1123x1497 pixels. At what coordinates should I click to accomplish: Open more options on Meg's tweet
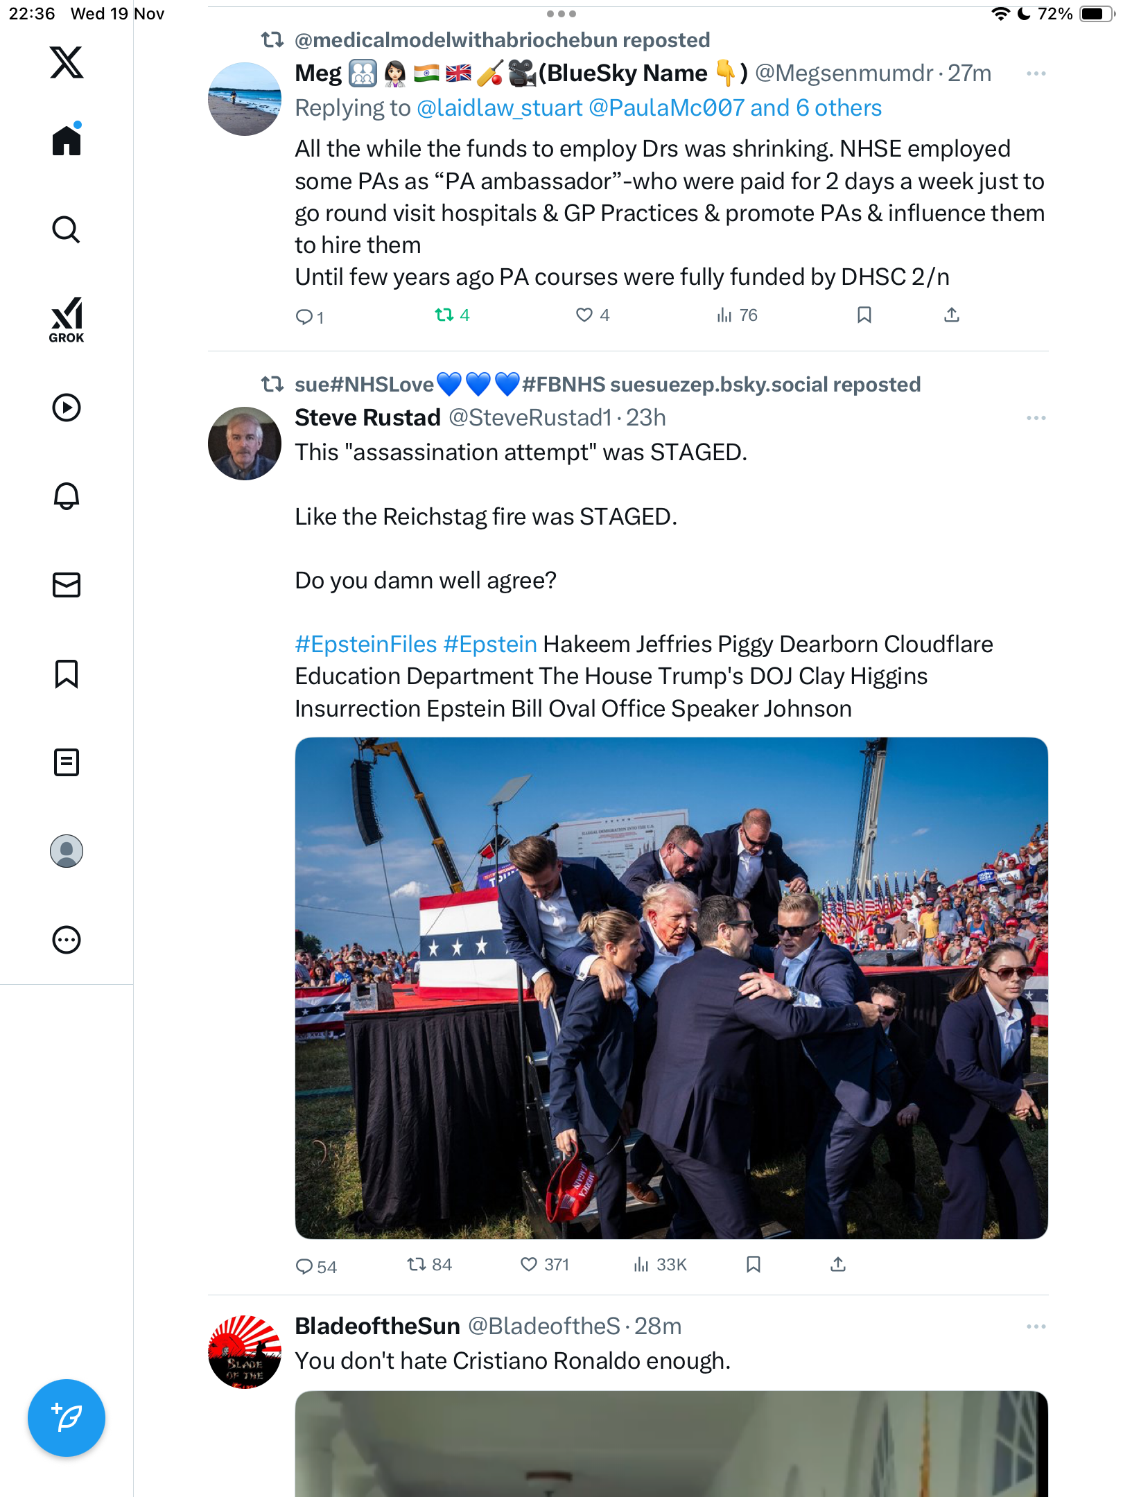[x=1036, y=73]
